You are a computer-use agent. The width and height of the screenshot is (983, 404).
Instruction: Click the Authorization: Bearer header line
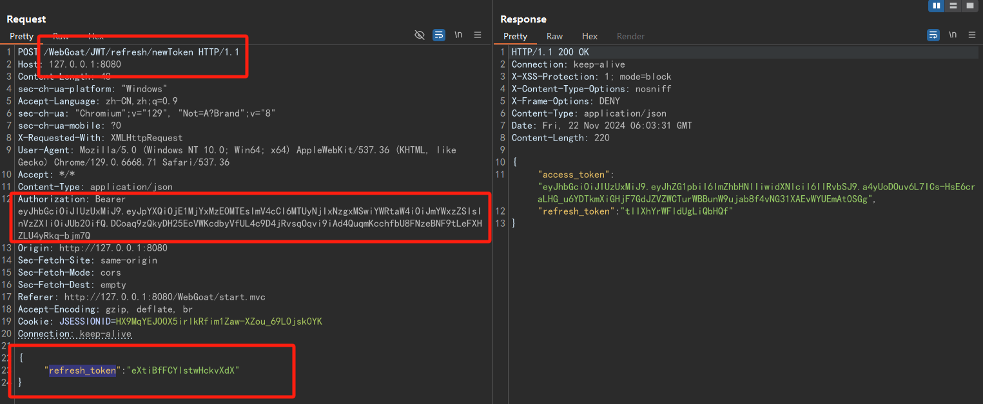[x=72, y=199]
